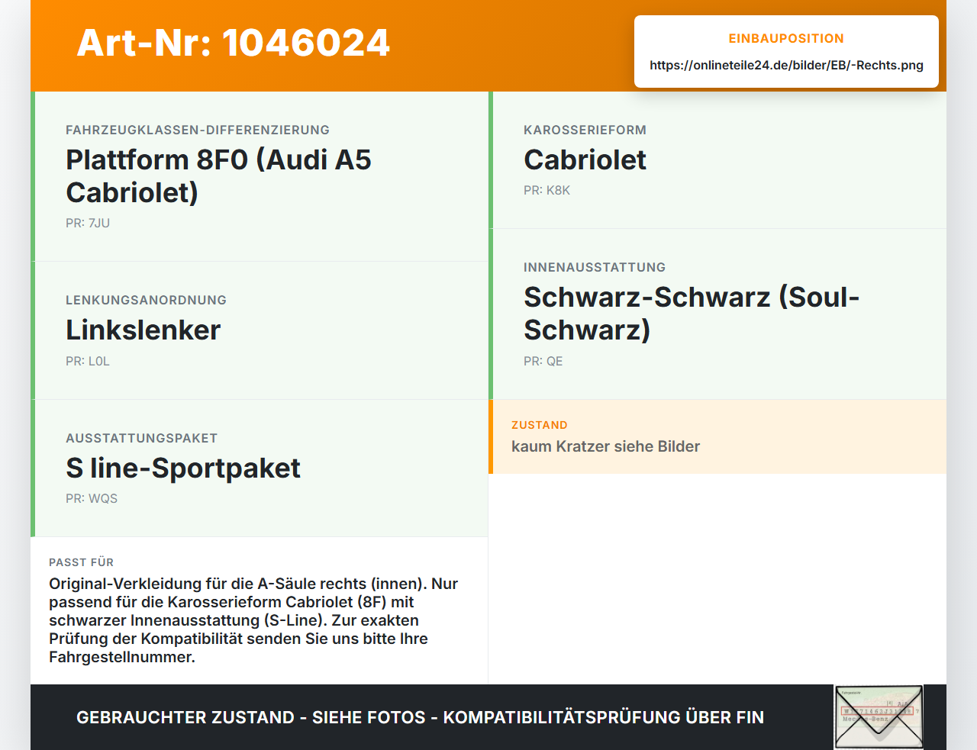Click the Original-Verkleidung A-Säule description paragraph
The width and height of the screenshot is (977, 750).
tap(253, 620)
